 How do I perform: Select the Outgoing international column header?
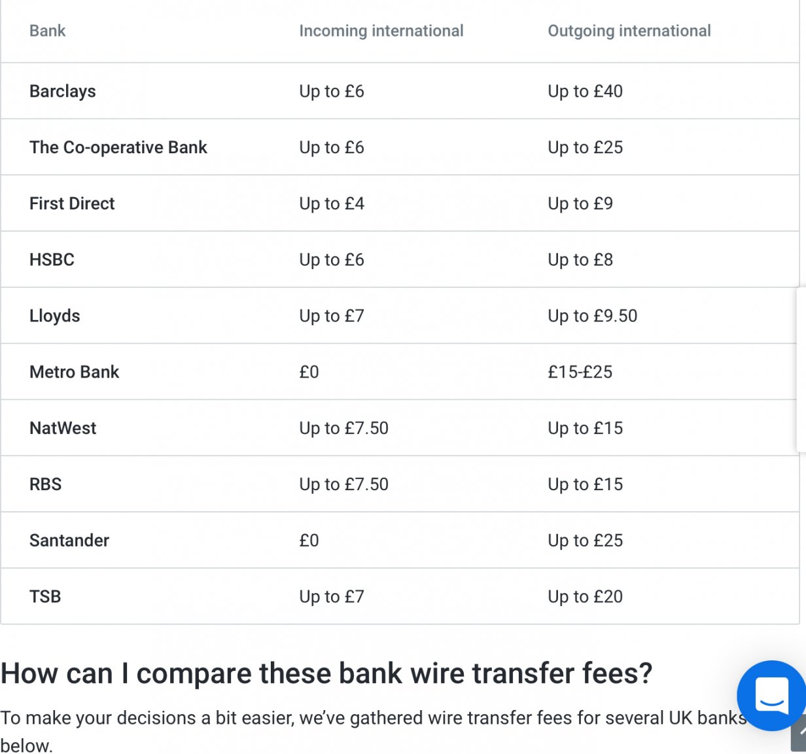coord(629,31)
